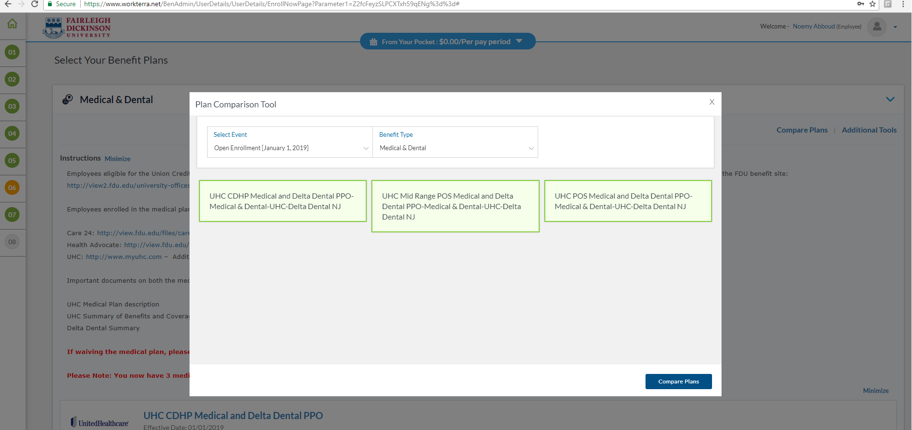Open the user account dropdown arrow
The width and height of the screenshot is (912, 430).
point(895,27)
